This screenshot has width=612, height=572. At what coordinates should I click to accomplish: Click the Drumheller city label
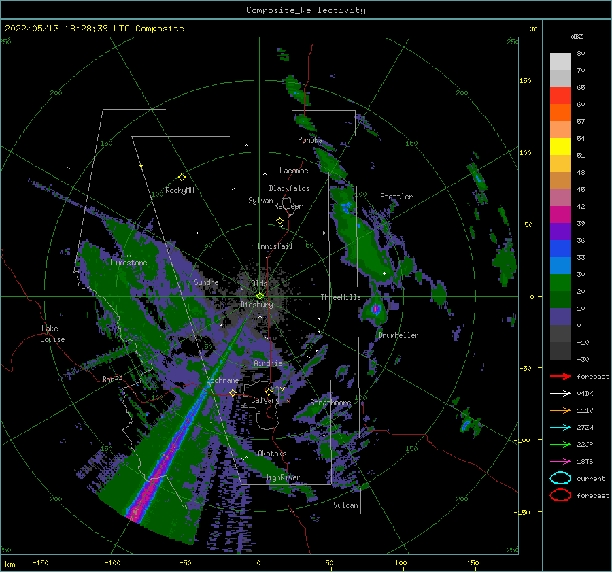tap(398, 335)
